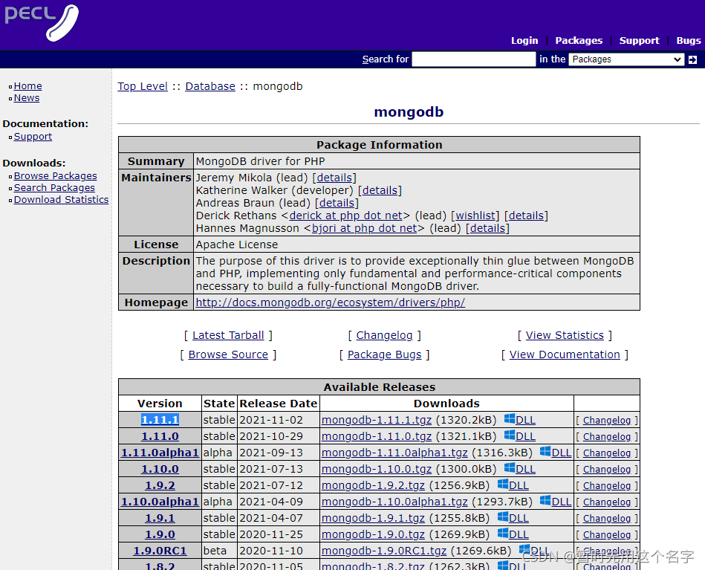705x570 pixels.
Task: Click bjori at php dot net email
Action: coord(364,228)
